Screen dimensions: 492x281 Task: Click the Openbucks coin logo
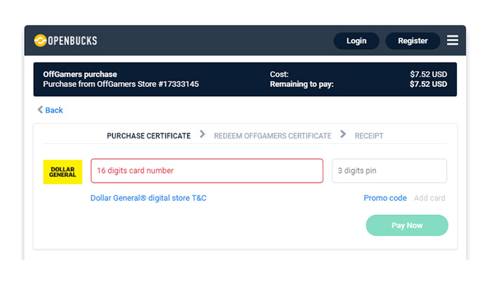pyautogui.click(x=40, y=41)
